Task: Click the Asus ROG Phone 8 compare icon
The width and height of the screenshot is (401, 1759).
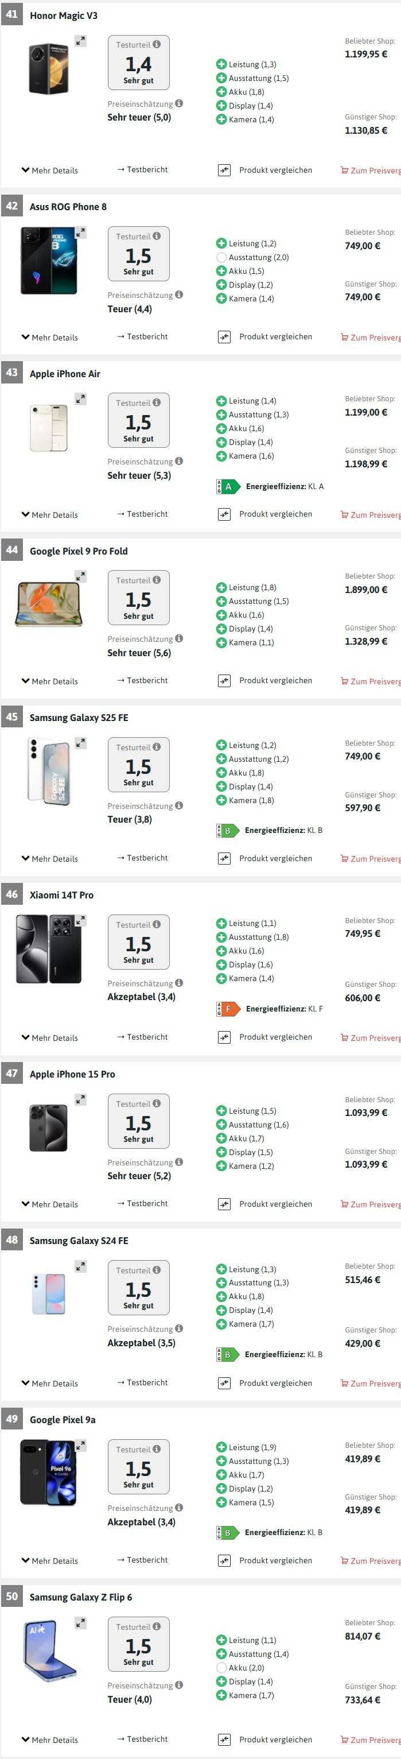Action: pyautogui.click(x=224, y=336)
